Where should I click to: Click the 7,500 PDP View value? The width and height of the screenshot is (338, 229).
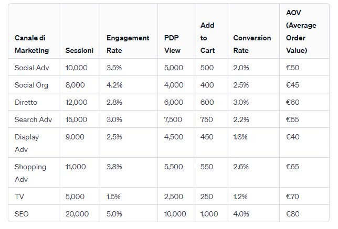(x=173, y=119)
